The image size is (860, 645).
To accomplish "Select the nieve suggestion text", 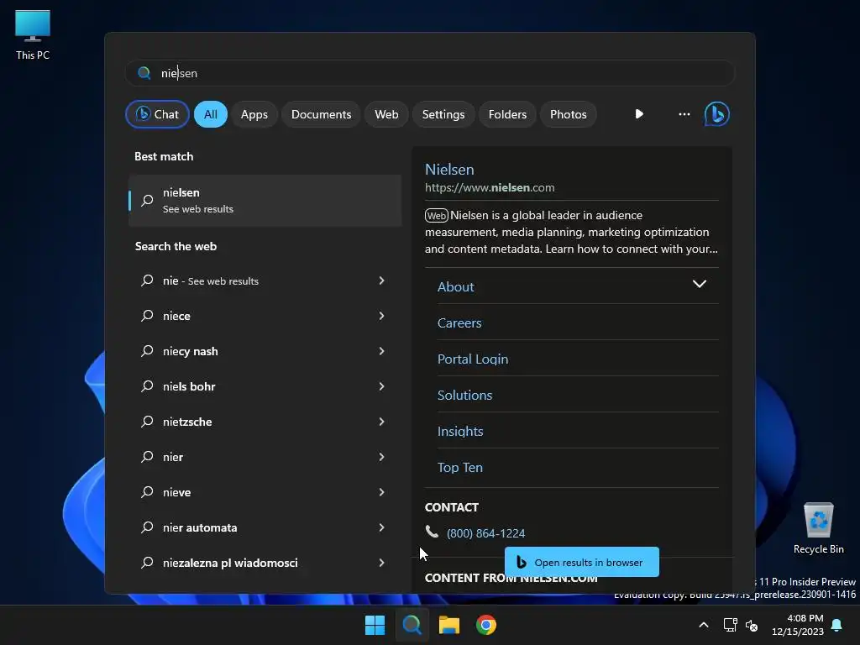I will (x=176, y=492).
